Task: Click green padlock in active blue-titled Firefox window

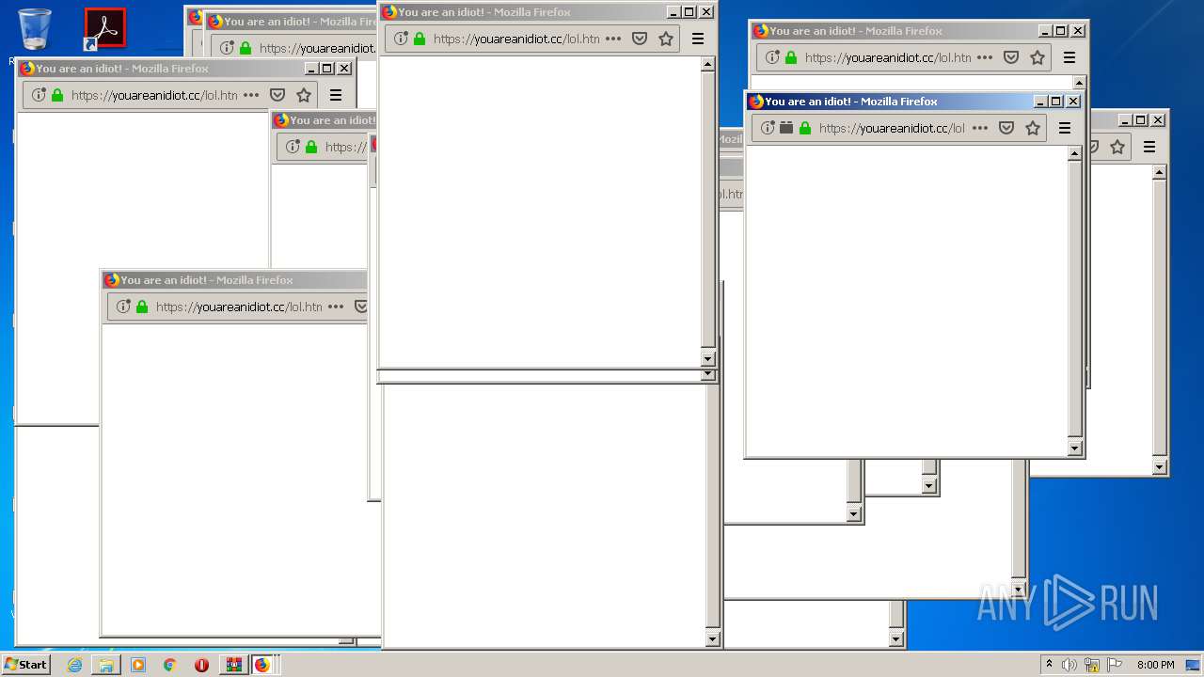Action: pyautogui.click(x=805, y=128)
